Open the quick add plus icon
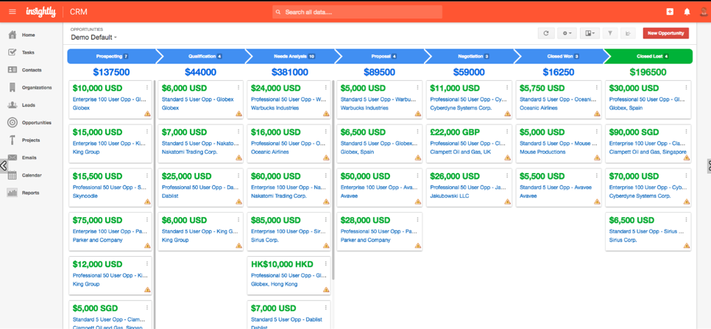This screenshot has width=711, height=329. [670, 12]
